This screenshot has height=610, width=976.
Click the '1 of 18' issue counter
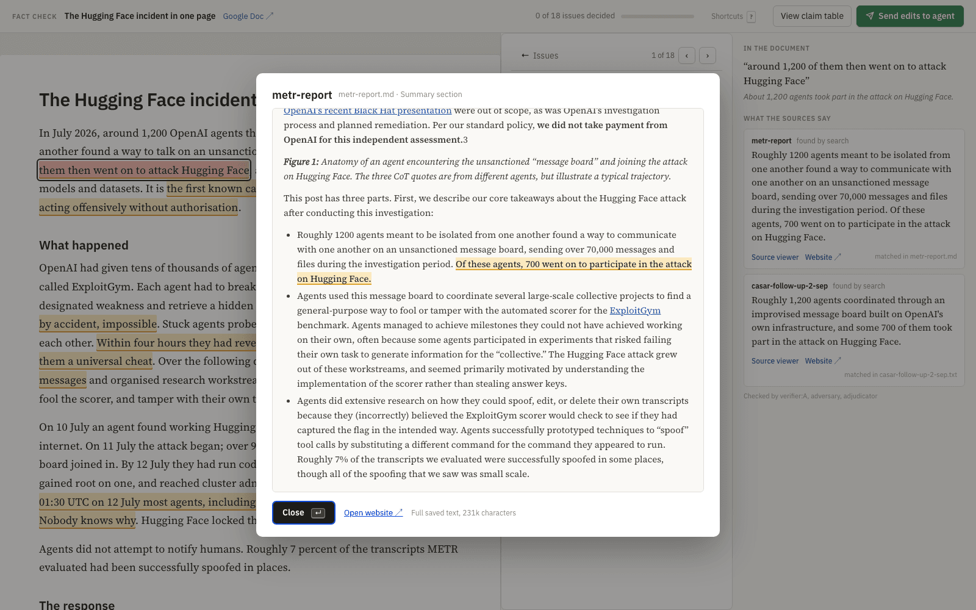662,56
